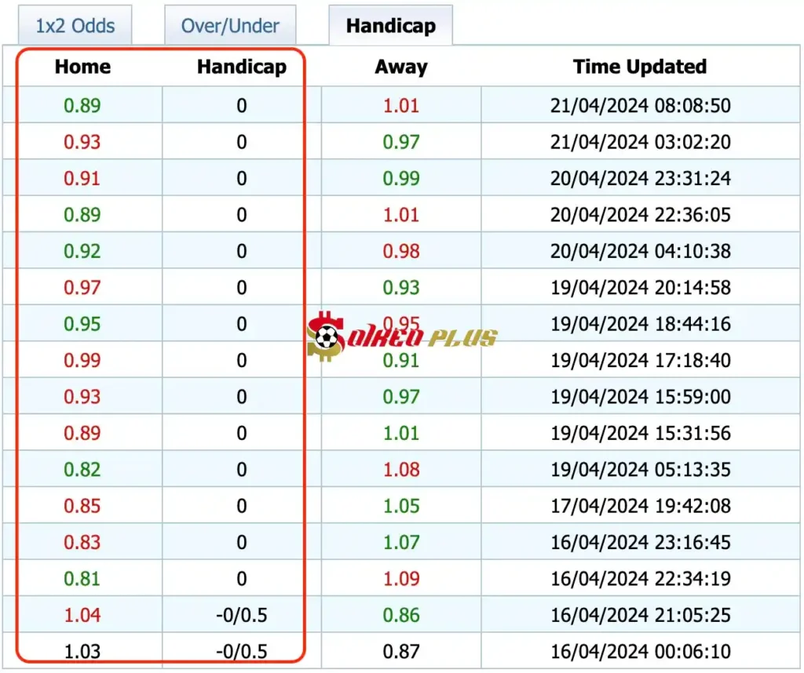
Task: Select the Home odds value 0.81
Action: 82,579
